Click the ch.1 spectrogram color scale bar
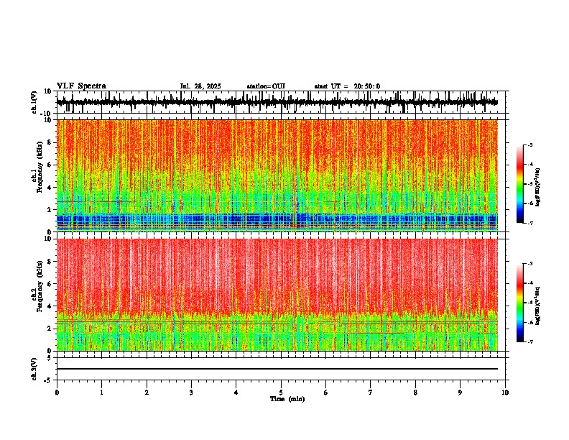 519,184
